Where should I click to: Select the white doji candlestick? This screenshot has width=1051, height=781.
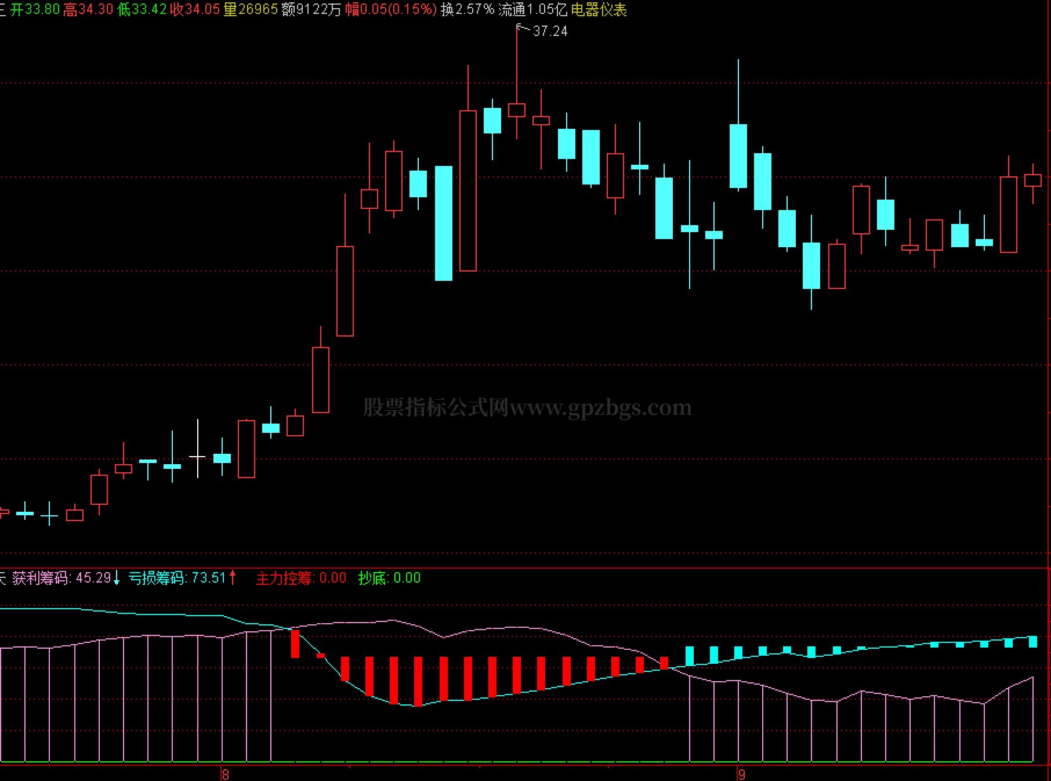(x=198, y=449)
